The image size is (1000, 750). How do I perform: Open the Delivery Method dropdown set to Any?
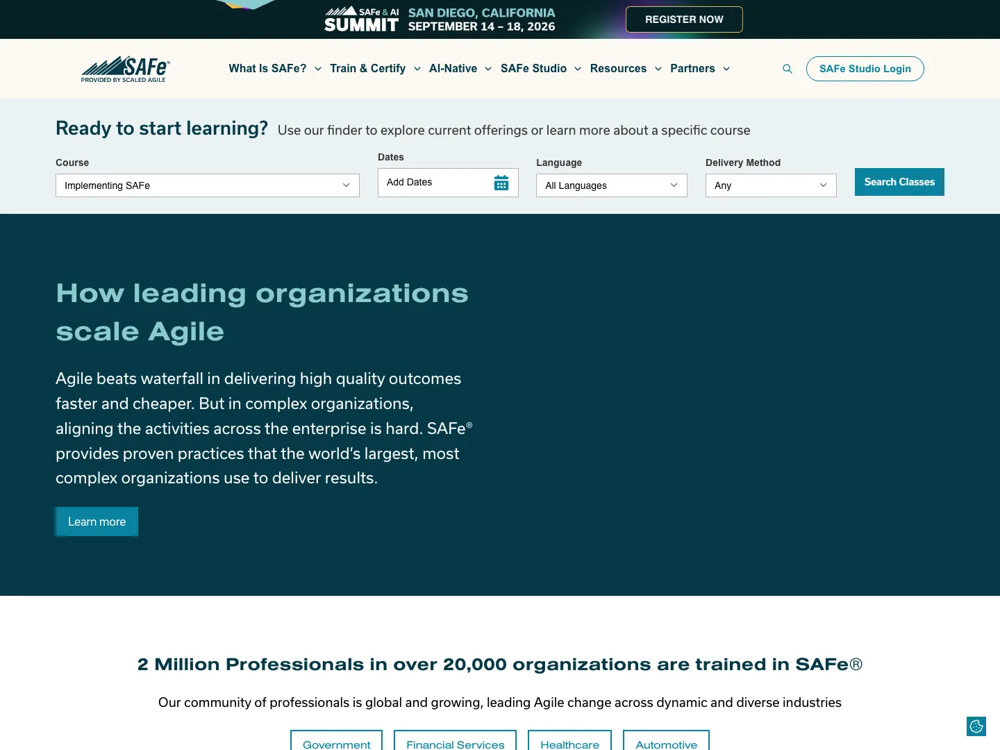[771, 185]
